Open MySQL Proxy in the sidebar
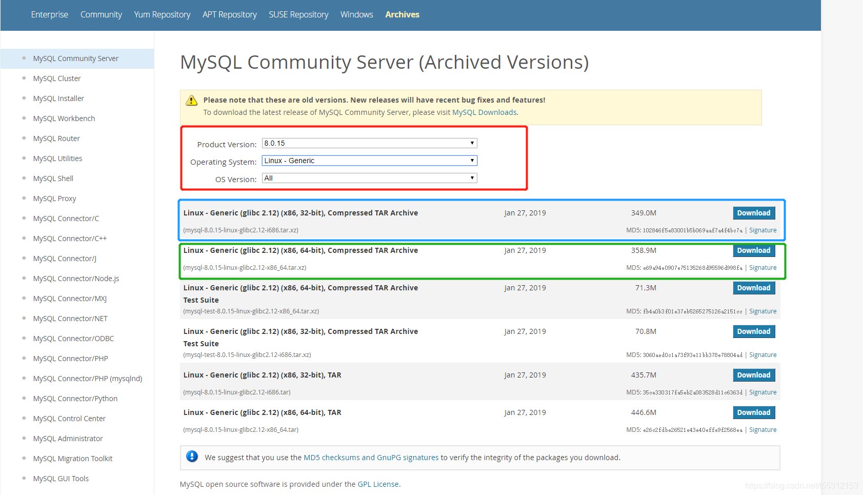This screenshot has width=863, height=495. pyautogui.click(x=54, y=199)
